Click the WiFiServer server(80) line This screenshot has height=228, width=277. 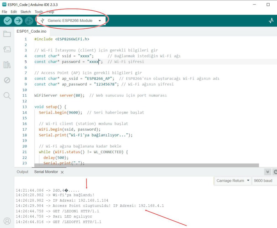[x=59, y=95]
